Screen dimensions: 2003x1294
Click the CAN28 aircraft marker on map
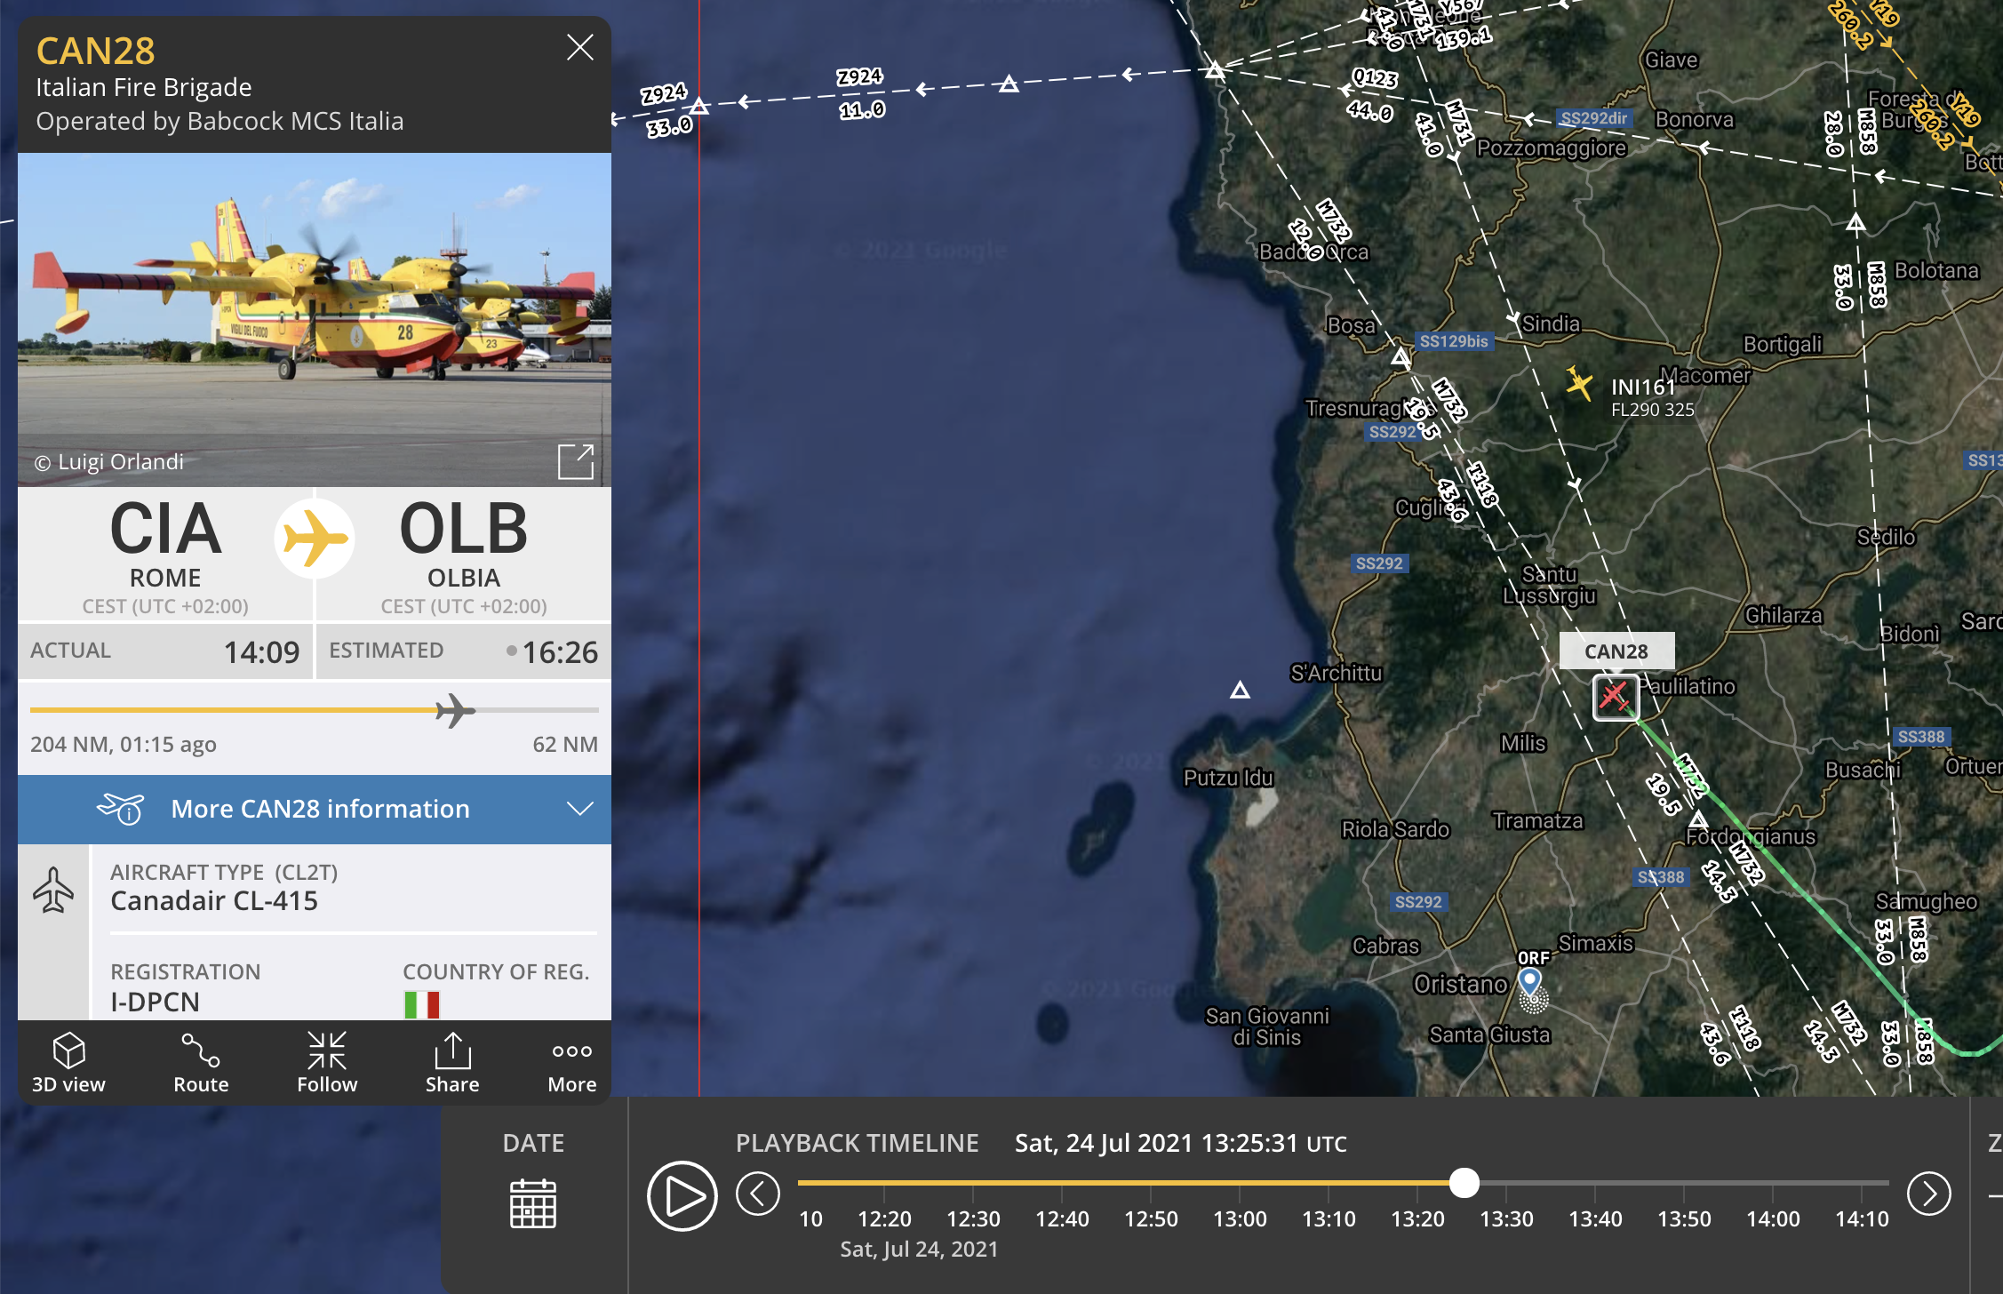click(x=1616, y=698)
